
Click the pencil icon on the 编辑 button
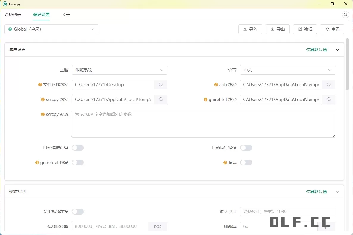(x=300, y=29)
